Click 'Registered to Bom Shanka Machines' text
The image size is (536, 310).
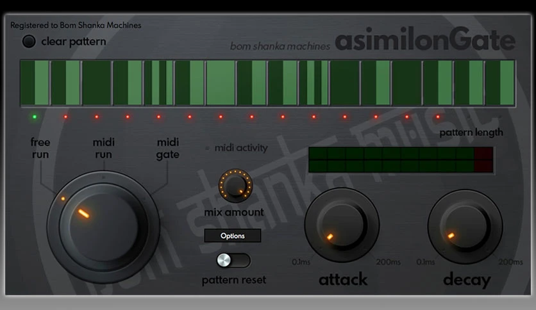[x=76, y=25]
